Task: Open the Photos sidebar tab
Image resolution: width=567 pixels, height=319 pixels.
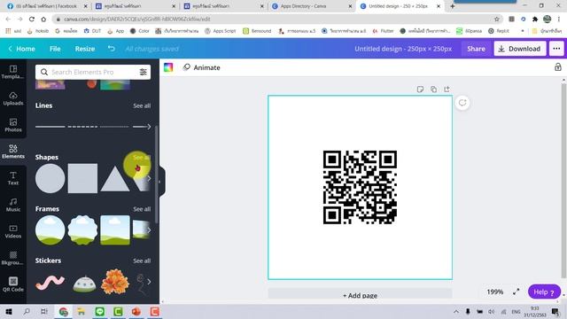Action: 13,125
